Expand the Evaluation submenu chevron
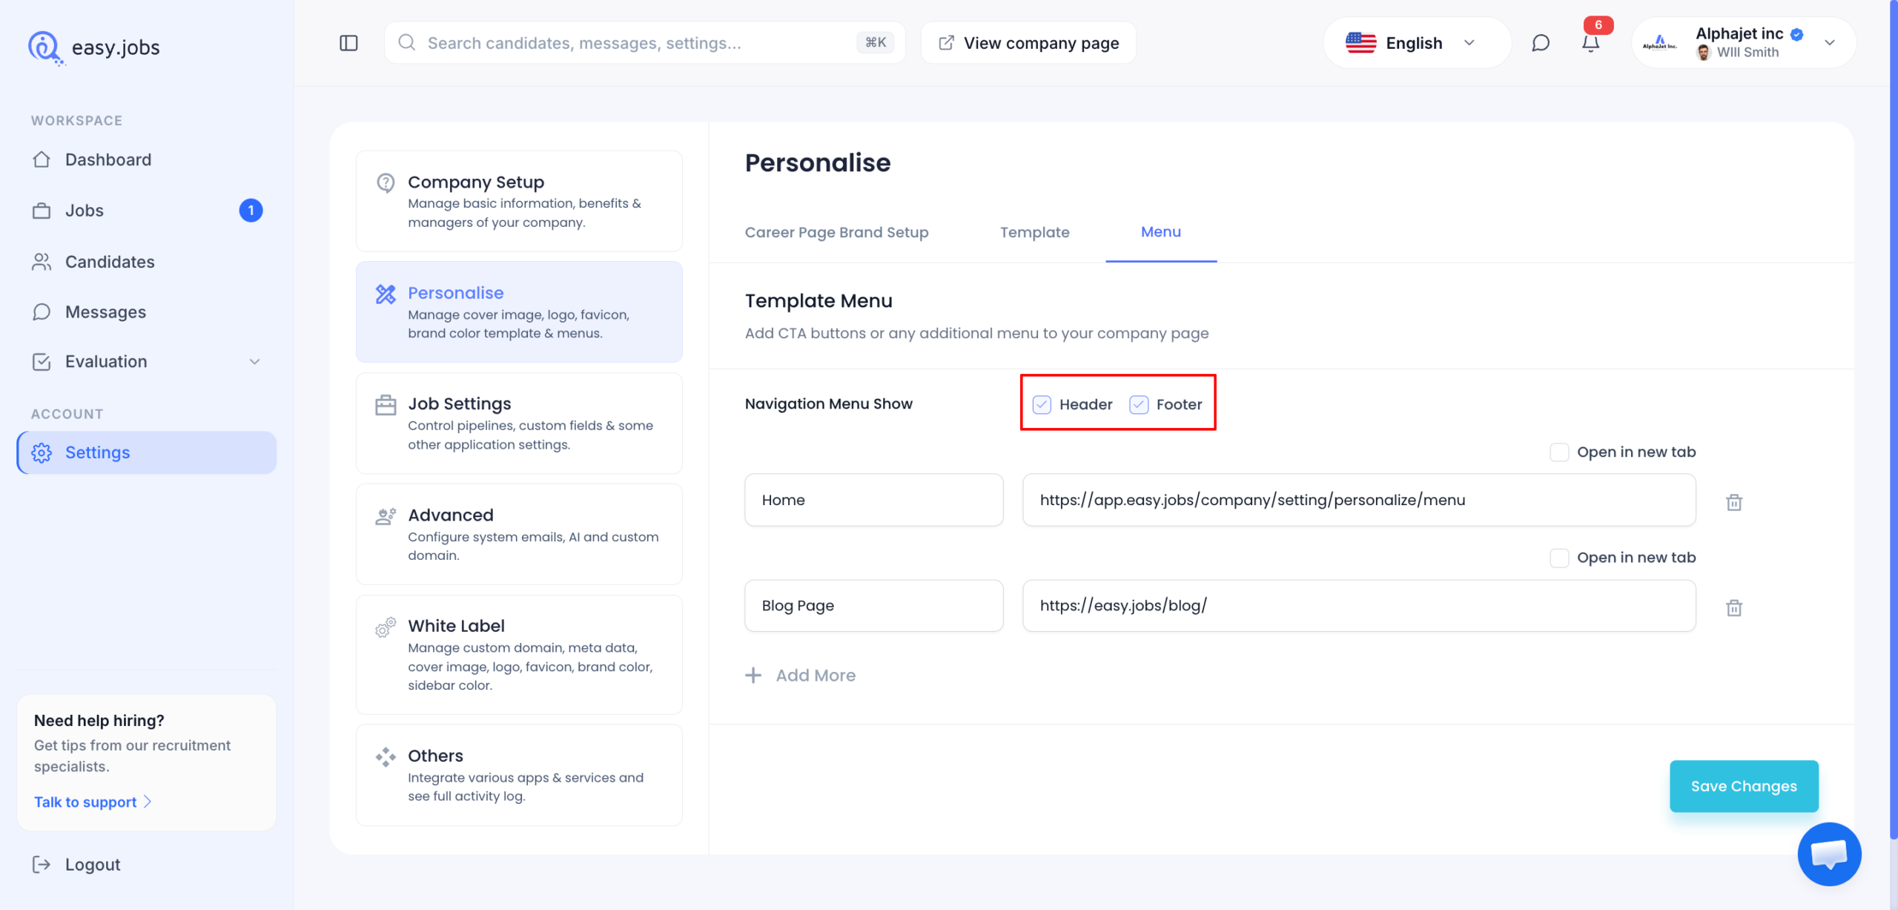This screenshot has width=1898, height=910. [x=254, y=362]
